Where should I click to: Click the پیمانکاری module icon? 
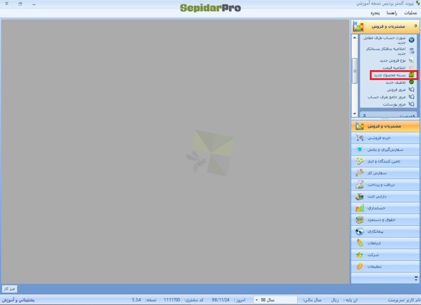tap(360, 231)
